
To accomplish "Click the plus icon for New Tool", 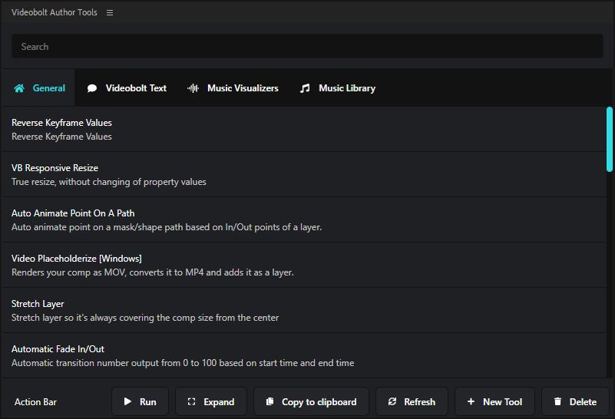I will click(471, 401).
